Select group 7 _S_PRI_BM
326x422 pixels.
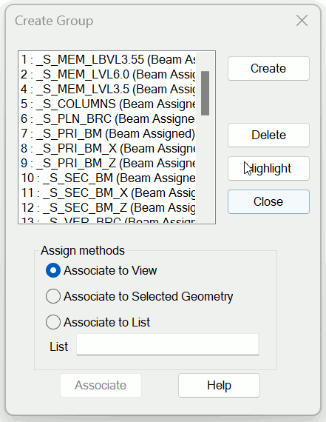[108, 134]
